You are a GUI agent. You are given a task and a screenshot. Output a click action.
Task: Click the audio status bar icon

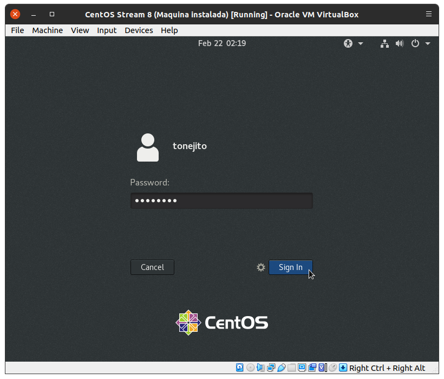click(261, 368)
